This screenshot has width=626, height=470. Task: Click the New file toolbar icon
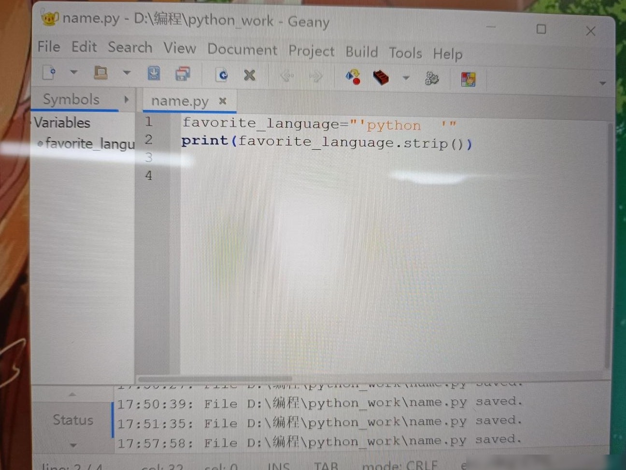pyautogui.click(x=50, y=73)
